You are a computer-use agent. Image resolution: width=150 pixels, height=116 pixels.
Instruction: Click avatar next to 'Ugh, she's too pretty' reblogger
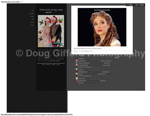tap(77, 74)
